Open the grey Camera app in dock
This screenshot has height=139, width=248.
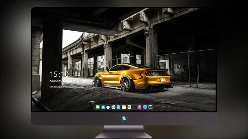(x=150, y=107)
